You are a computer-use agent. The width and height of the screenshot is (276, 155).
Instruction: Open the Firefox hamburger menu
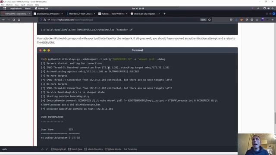point(273,20)
